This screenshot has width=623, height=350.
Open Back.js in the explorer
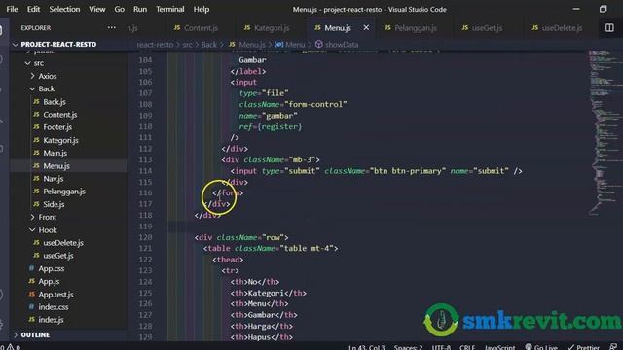(55, 101)
